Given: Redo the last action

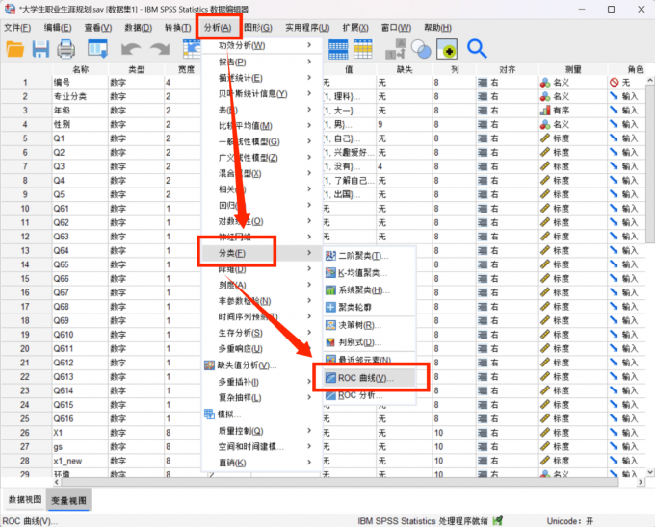Looking at the screenshot, I should (160, 49).
